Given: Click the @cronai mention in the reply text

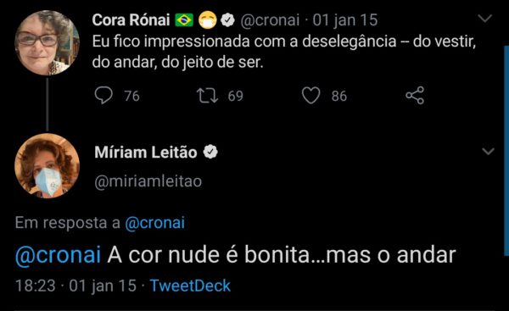Looking at the screenshot, I should (x=58, y=255).
